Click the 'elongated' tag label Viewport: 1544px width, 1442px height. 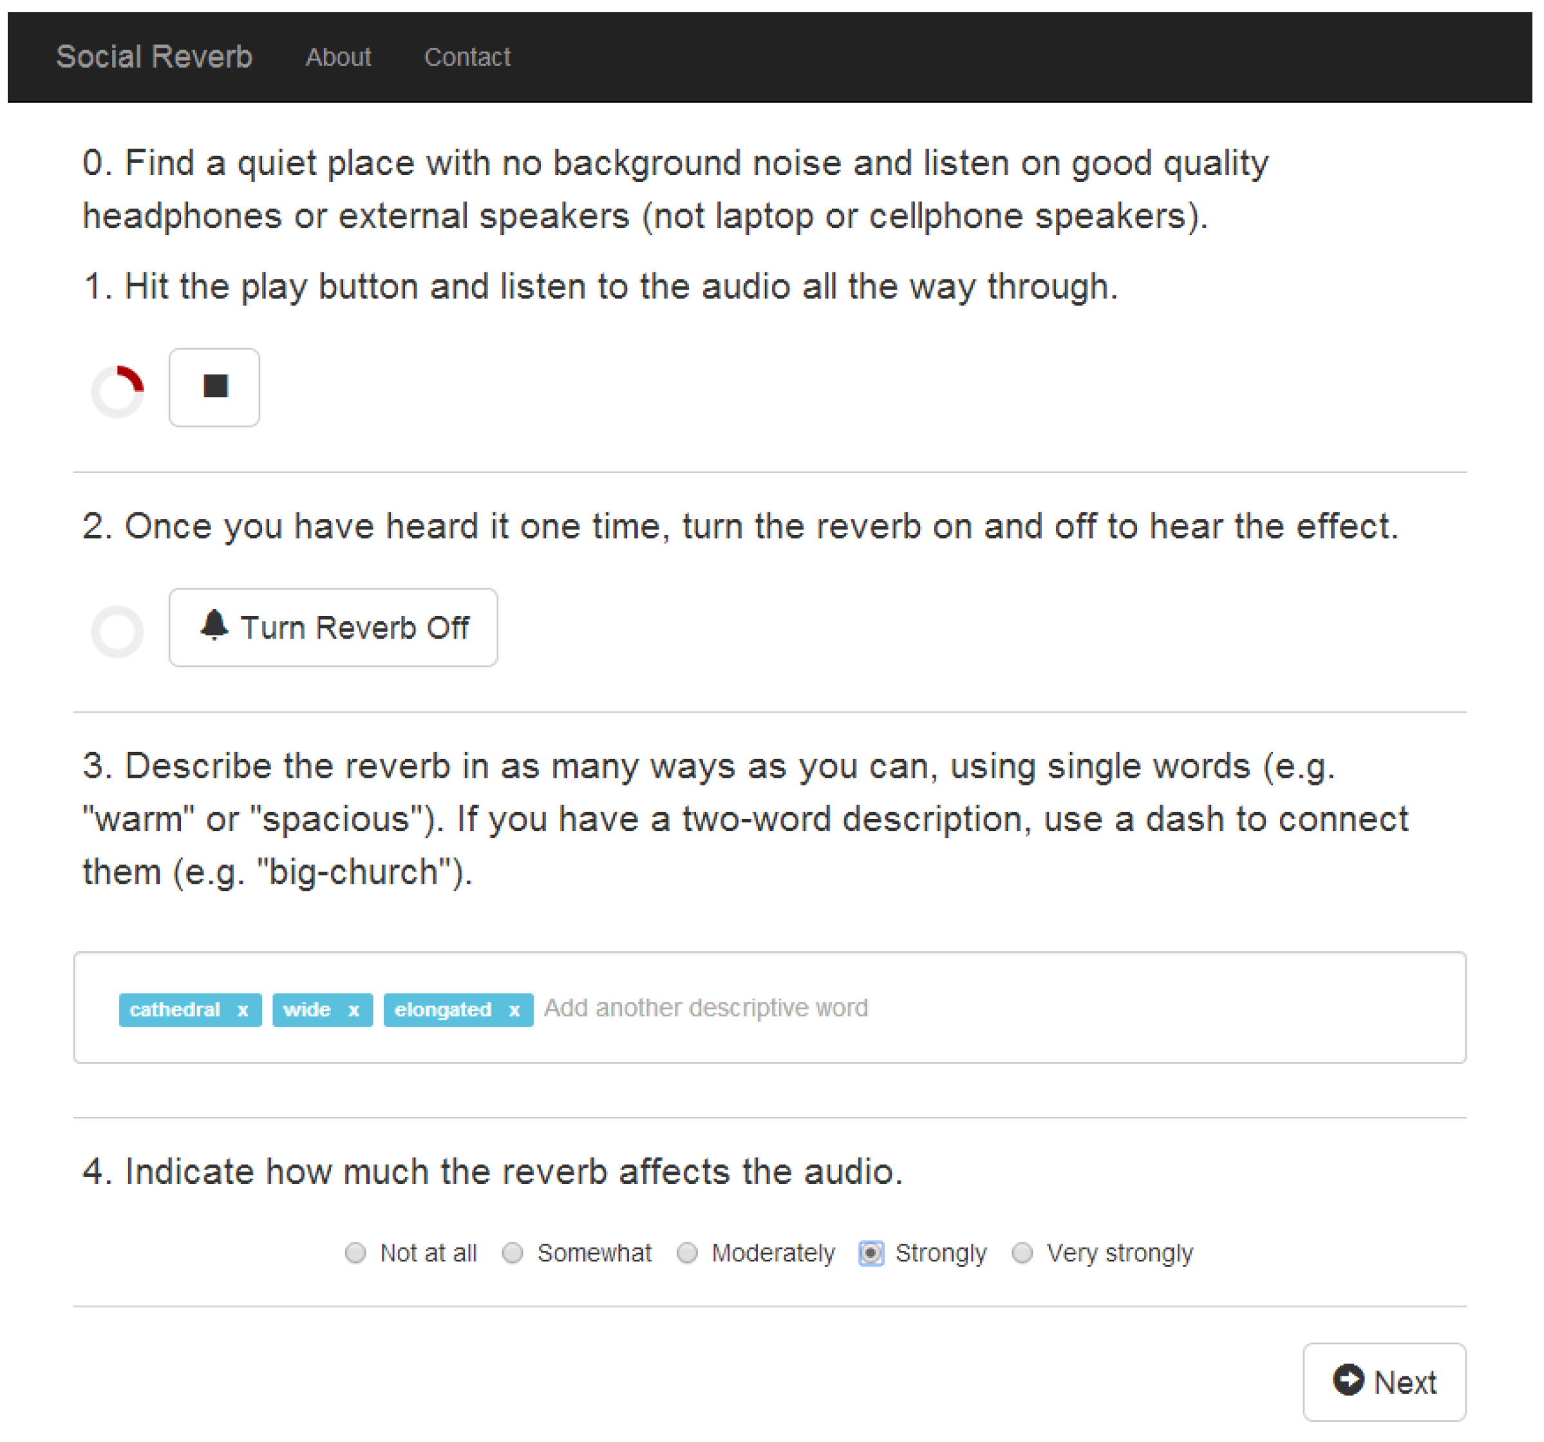(x=443, y=1009)
